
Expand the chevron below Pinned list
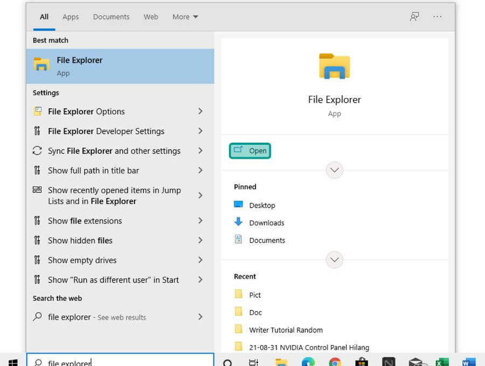coord(334,260)
